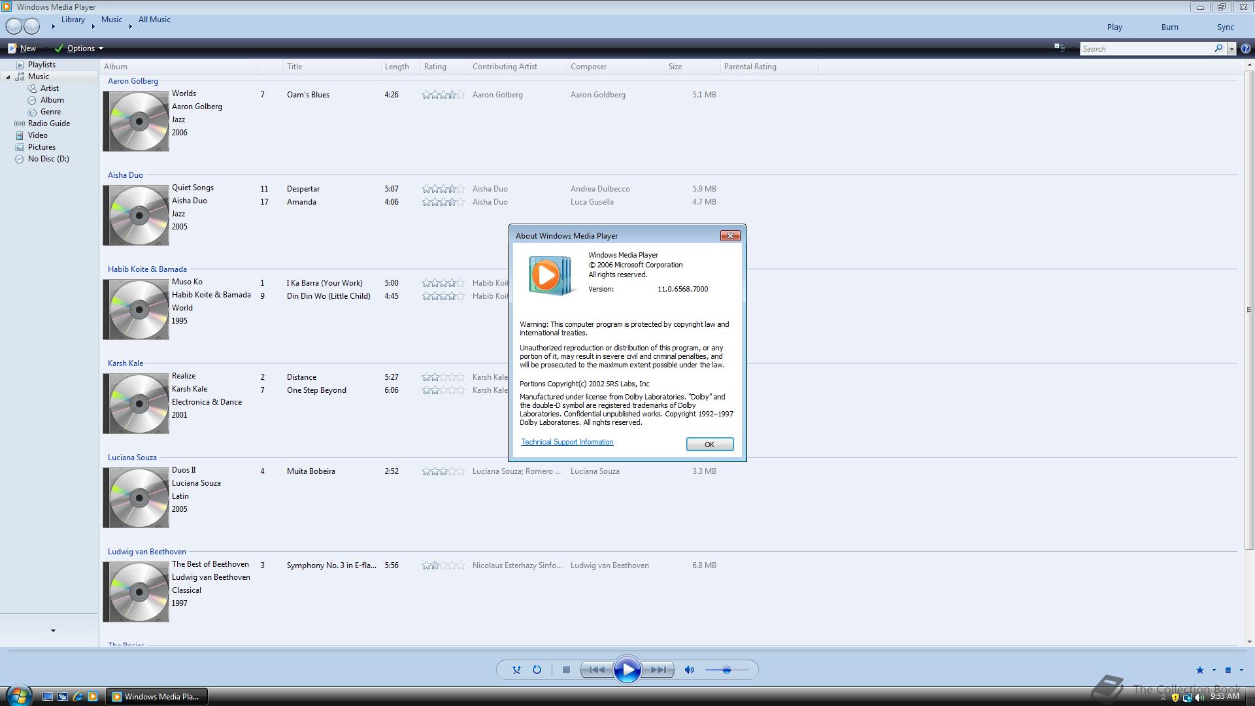
Task: Select Genre under Music
Action: 50,112
